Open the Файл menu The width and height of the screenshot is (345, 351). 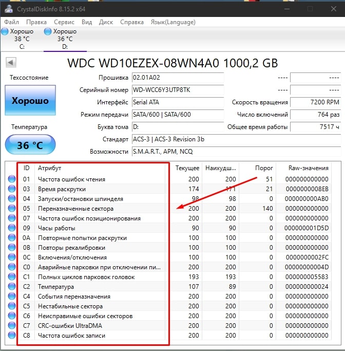tap(11, 22)
